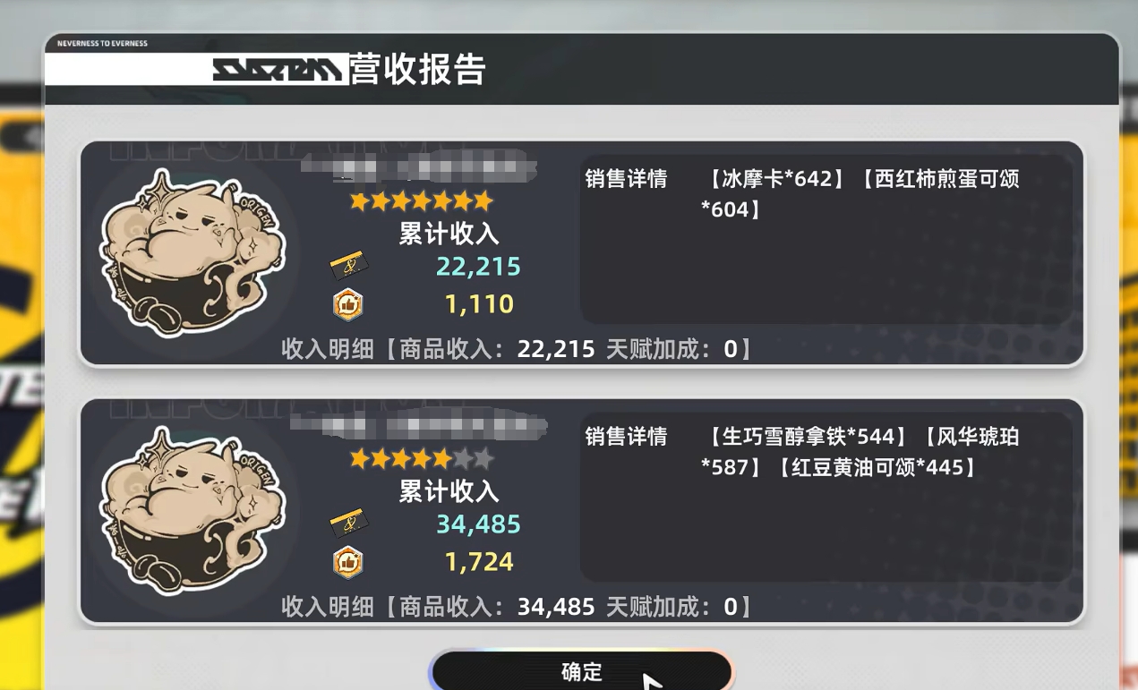Click the 确定 confirm button
The width and height of the screenshot is (1138, 690).
point(581,671)
